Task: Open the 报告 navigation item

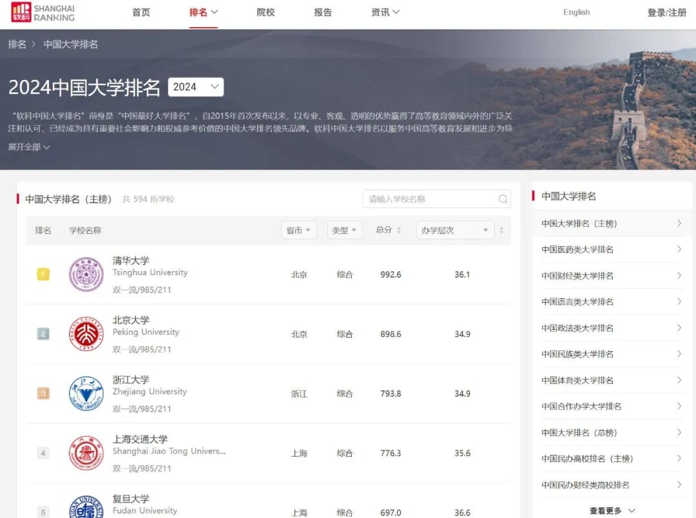Action: click(323, 12)
